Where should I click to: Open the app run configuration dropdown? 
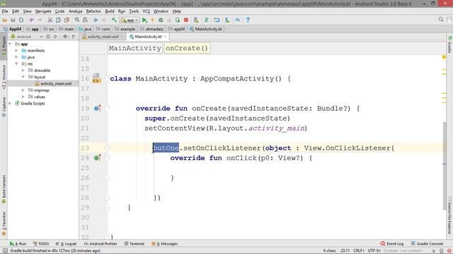[130, 20]
